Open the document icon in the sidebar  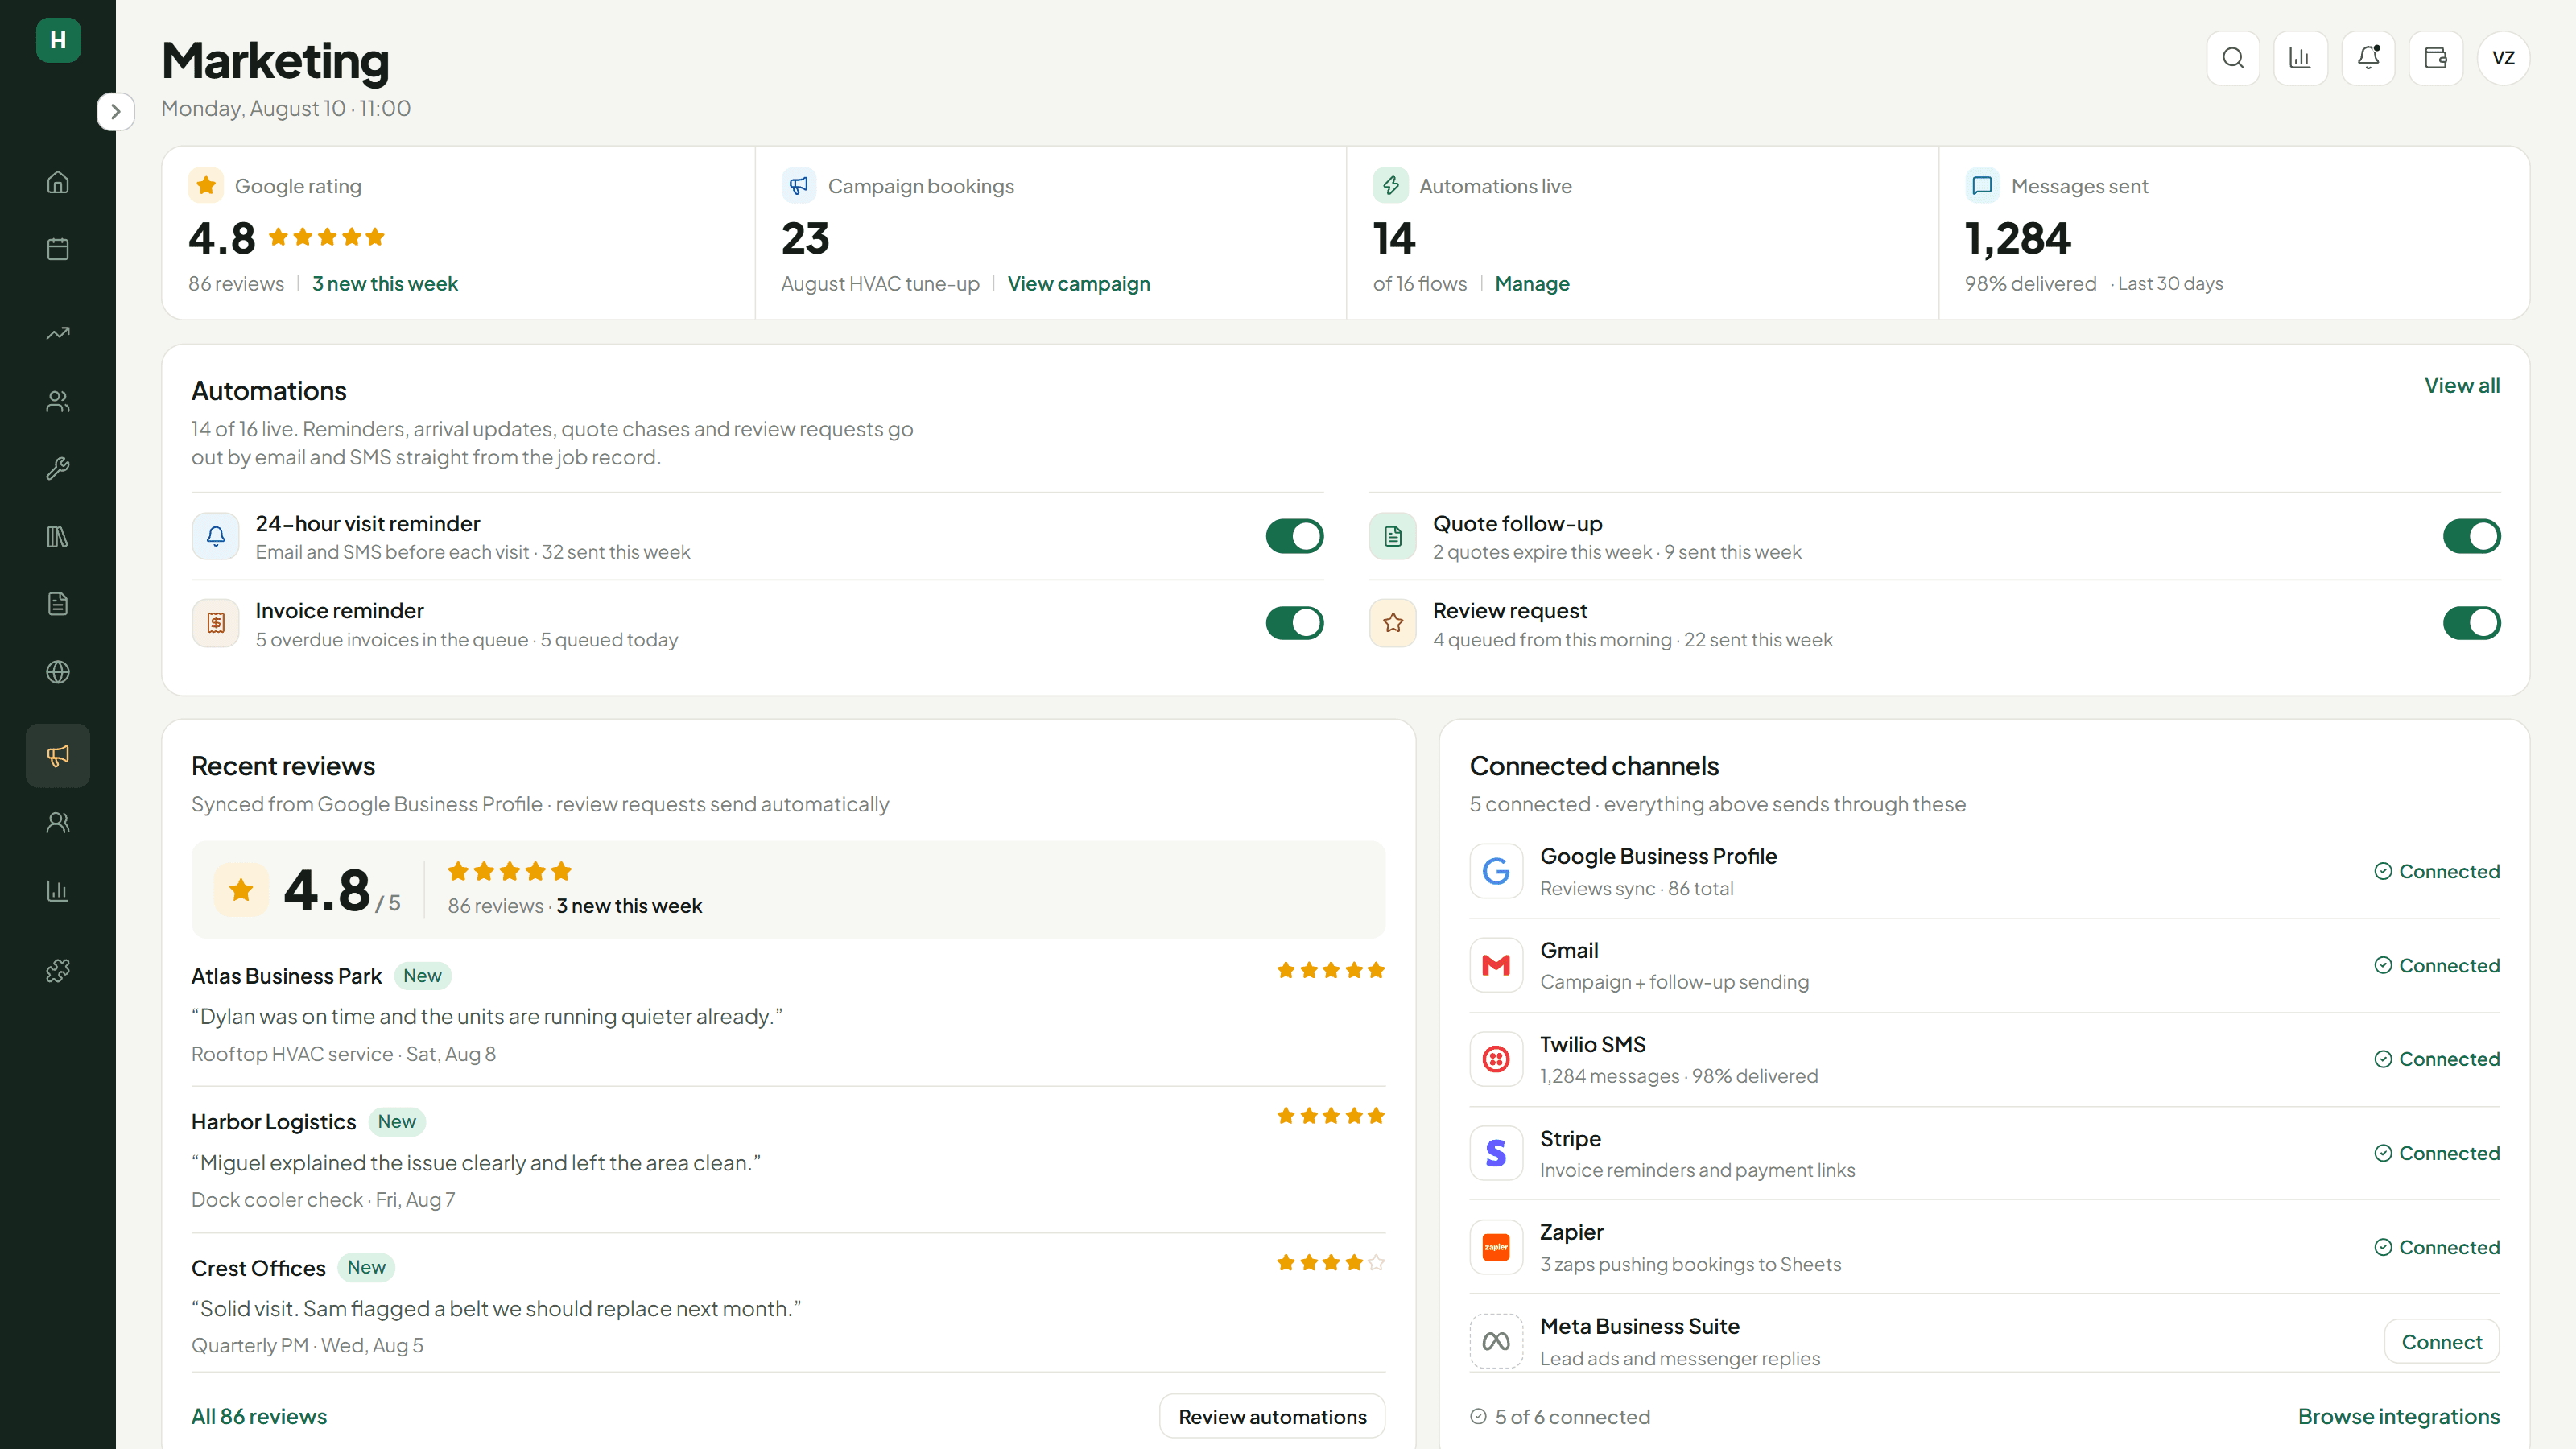pyautogui.click(x=58, y=604)
